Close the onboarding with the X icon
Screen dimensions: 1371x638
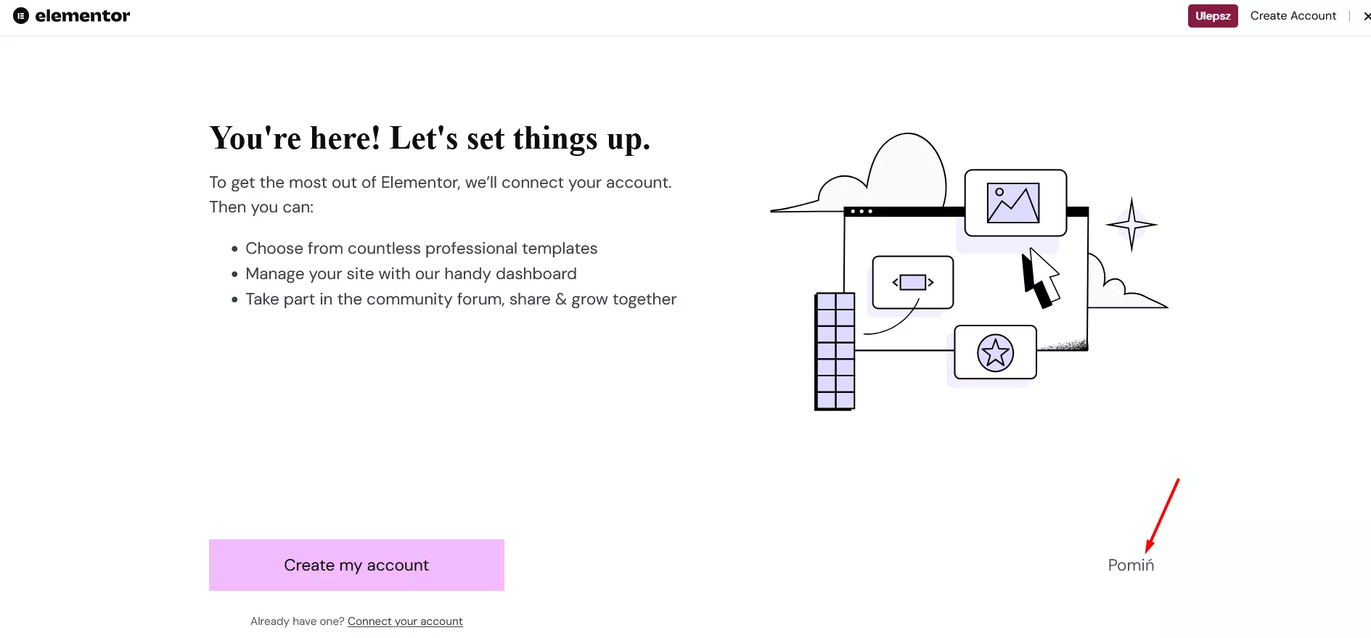1367,16
